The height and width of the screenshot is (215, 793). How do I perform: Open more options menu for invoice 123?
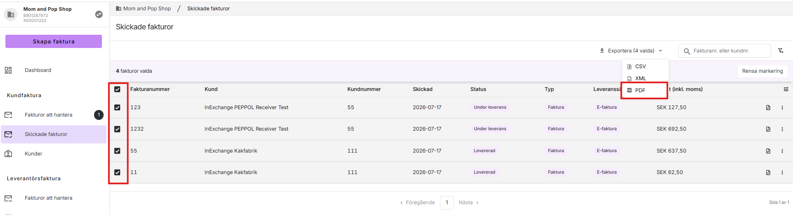[x=782, y=107]
